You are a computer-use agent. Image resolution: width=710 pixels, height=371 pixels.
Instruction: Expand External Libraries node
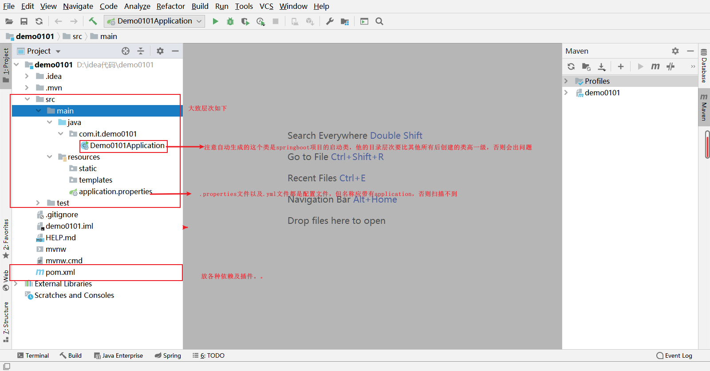point(16,284)
